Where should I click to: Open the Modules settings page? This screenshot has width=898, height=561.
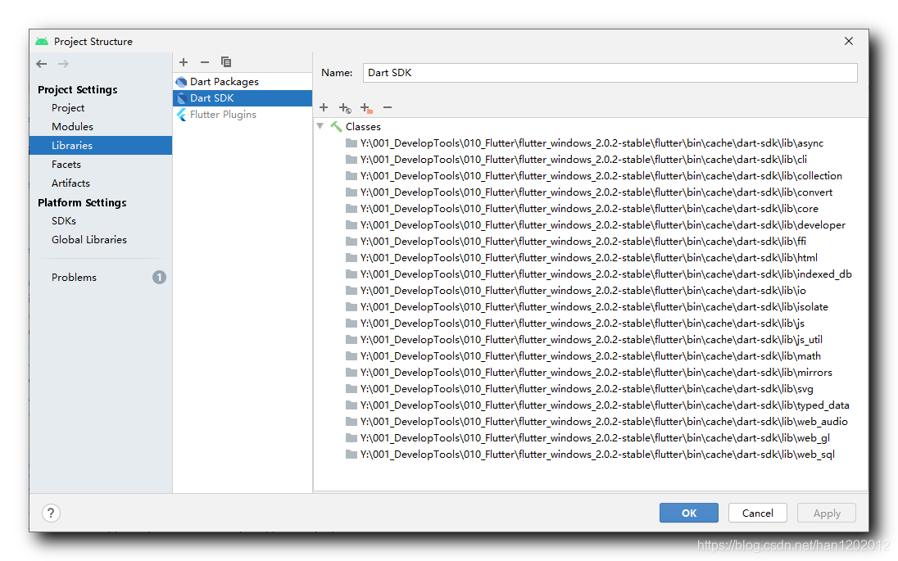[x=72, y=126]
